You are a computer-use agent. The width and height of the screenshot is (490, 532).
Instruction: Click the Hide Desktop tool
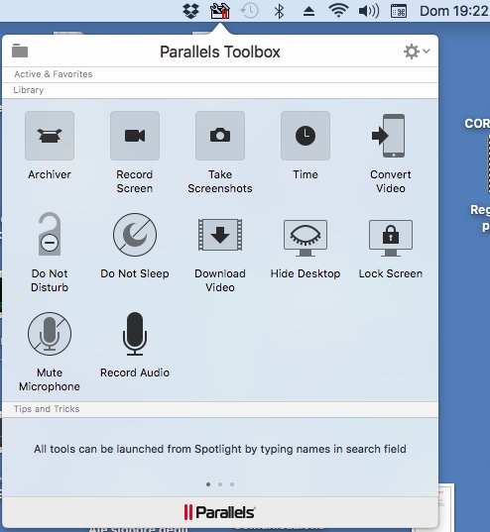[306, 238]
